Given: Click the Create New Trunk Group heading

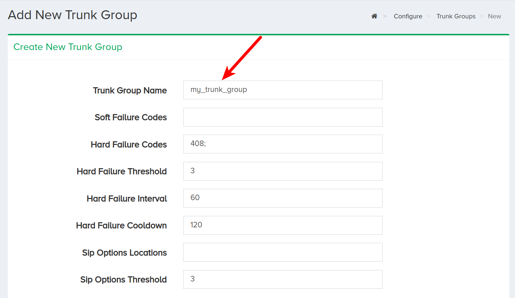Looking at the screenshot, I should [x=68, y=47].
